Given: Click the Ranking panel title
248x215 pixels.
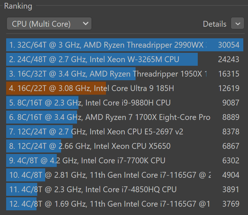Looking at the screenshot, I should [x=18, y=6].
